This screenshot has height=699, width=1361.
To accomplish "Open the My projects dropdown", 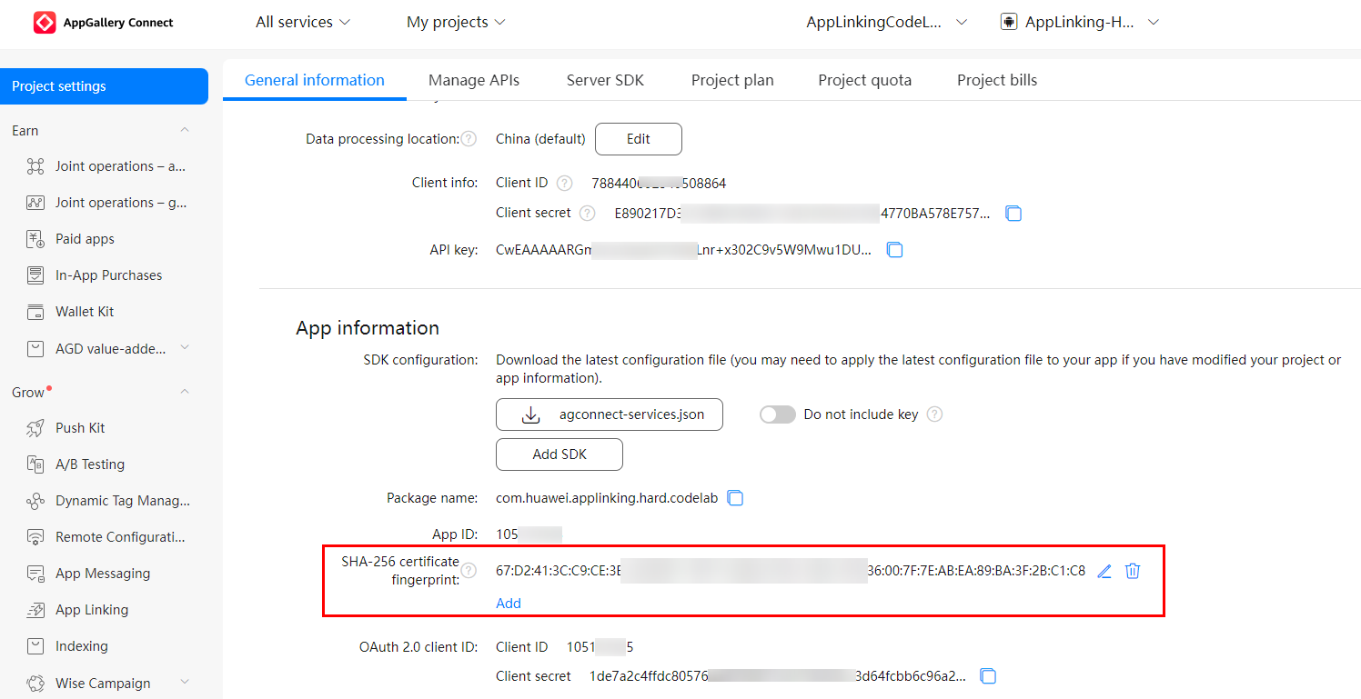I will tap(456, 22).
